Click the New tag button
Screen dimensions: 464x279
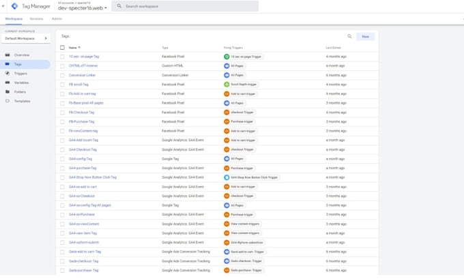366,36
